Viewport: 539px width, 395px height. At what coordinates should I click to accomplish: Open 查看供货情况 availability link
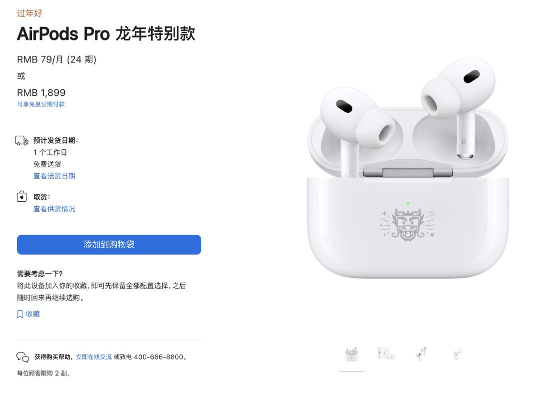(x=54, y=209)
